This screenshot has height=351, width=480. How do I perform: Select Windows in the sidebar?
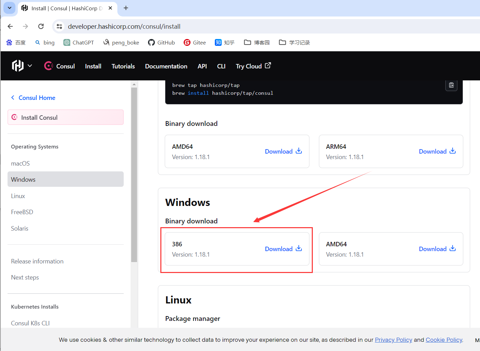[x=65, y=179]
